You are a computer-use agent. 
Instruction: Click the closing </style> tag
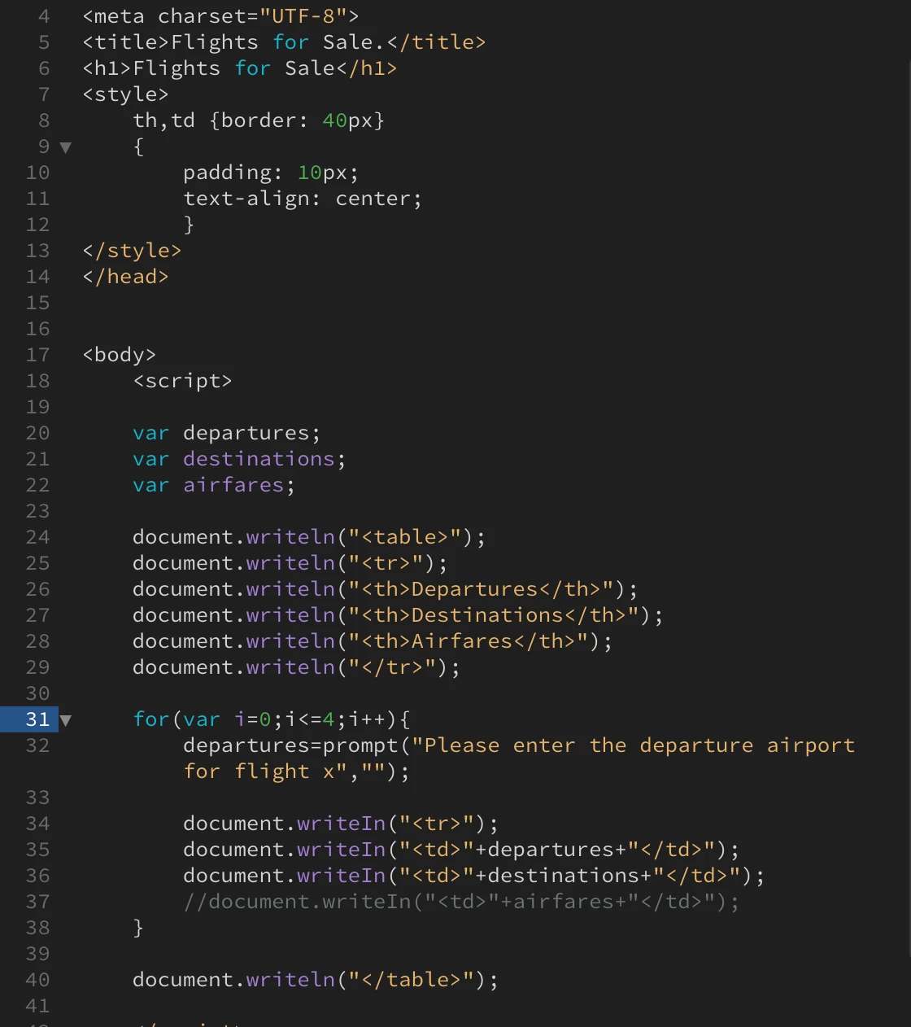pyautogui.click(x=132, y=251)
